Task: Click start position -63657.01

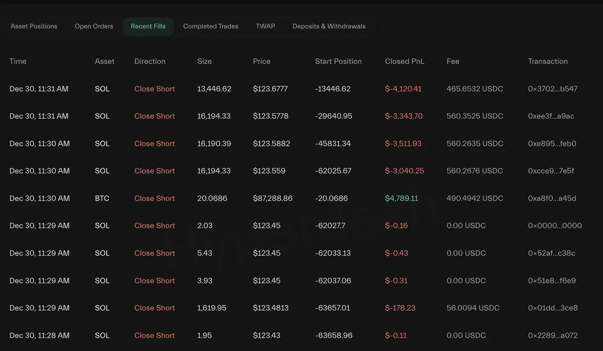Action: point(332,308)
